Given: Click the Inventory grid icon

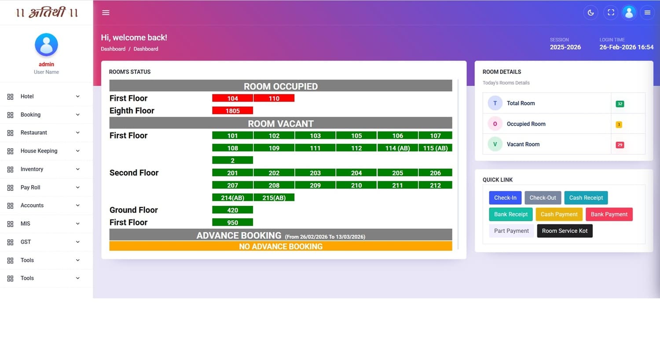Looking at the screenshot, I should (x=10, y=169).
